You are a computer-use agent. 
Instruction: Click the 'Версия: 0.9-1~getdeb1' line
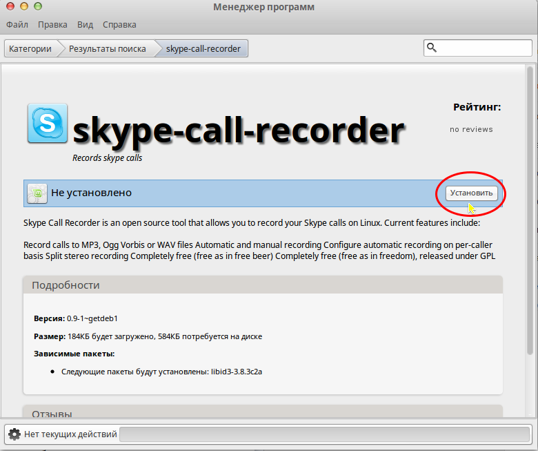(x=76, y=318)
